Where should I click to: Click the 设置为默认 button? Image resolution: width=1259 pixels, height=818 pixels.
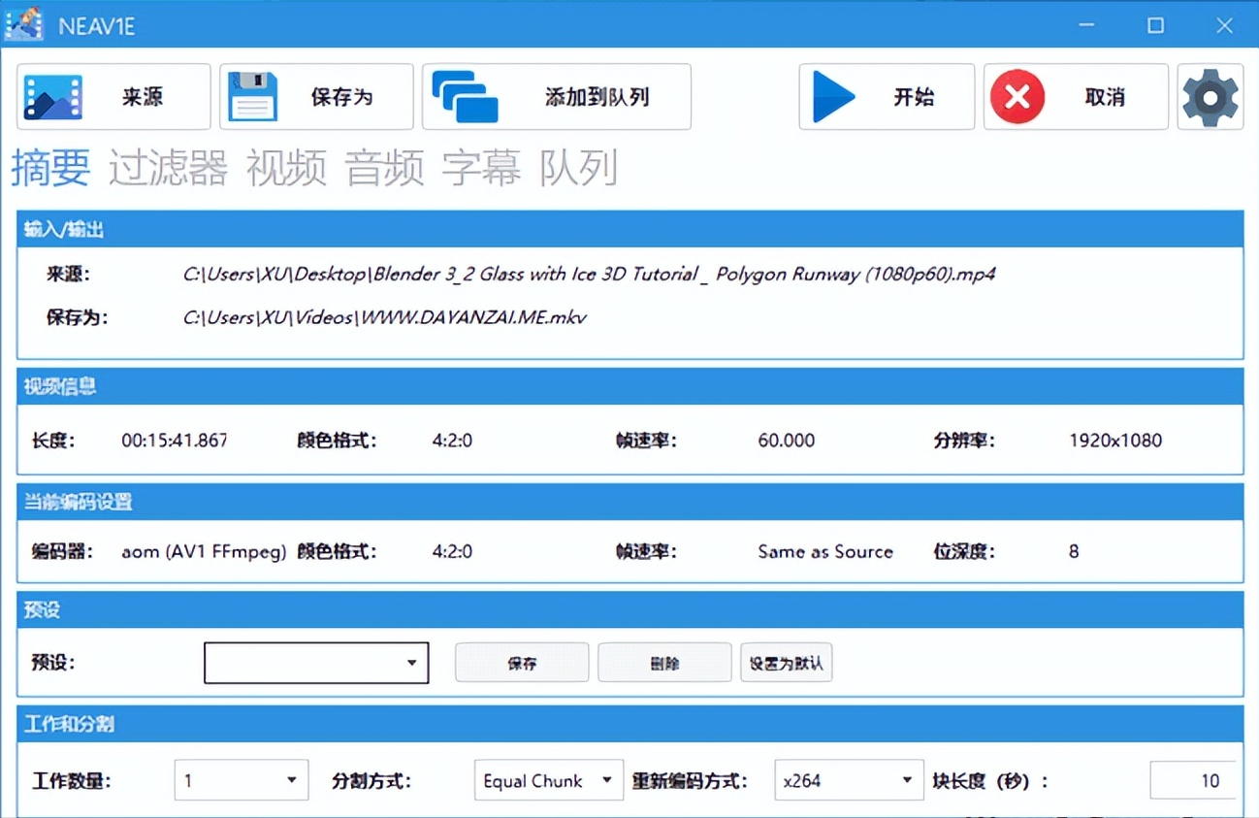[x=786, y=663]
